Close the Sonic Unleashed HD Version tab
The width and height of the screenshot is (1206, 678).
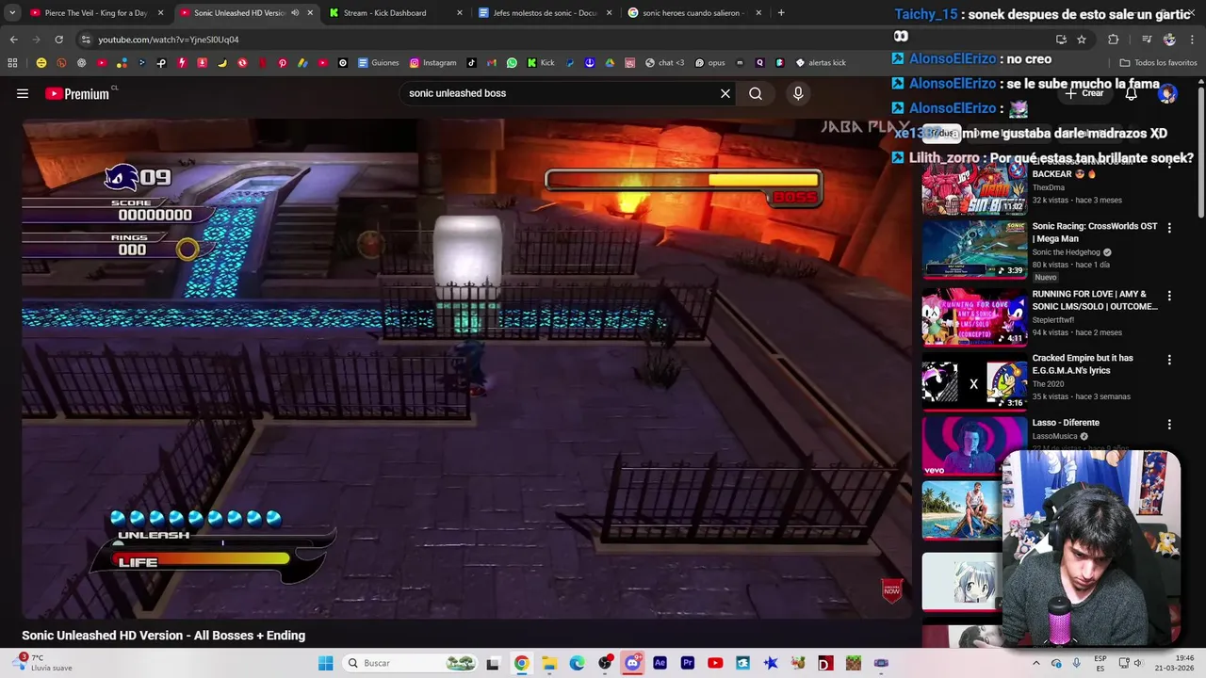pyautogui.click(x=310, y=13)
